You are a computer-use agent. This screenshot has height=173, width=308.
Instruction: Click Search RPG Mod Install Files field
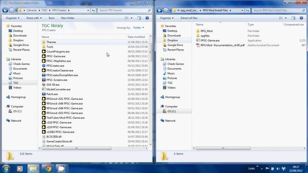[x=279, y=11]
